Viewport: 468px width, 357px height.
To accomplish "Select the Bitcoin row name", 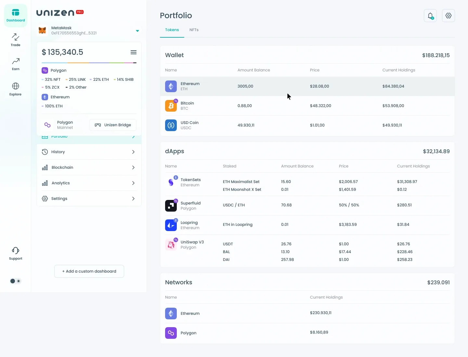I will tap(187, 103).
